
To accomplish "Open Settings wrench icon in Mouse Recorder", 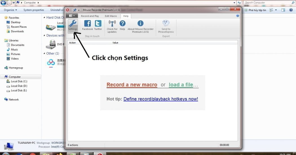I will click(x=73, y=25).
